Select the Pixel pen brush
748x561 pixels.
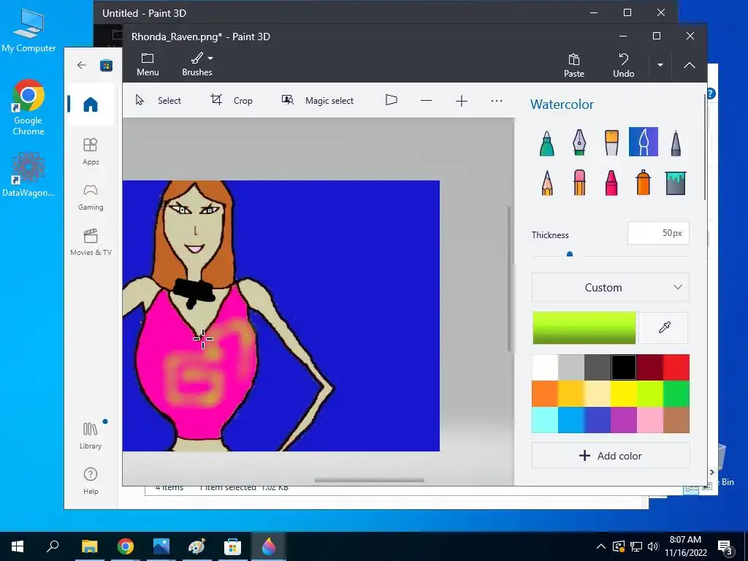point(676,142)
